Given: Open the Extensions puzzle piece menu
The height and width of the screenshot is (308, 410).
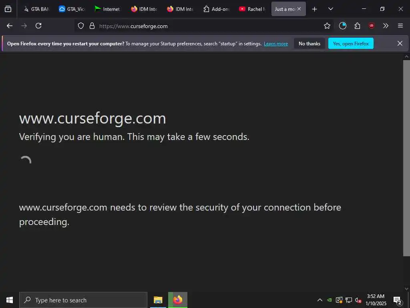Looking at the screenshot, I should 357,26.
